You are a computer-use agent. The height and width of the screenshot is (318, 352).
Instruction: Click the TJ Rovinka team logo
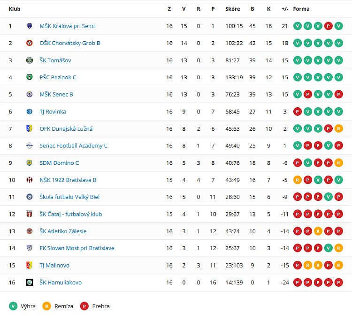point(30,111)
